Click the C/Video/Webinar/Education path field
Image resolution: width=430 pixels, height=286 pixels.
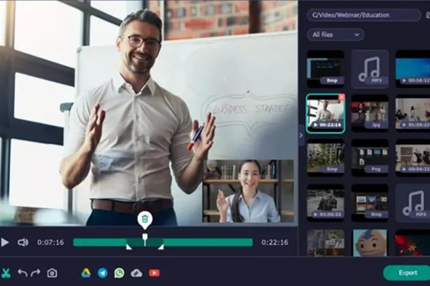coord(364,15)
